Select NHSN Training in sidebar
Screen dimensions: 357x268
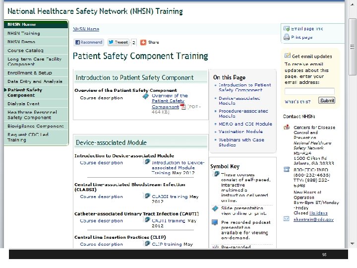(x=36, y=33)
